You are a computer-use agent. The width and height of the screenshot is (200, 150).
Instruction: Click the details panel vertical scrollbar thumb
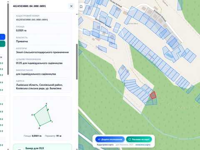pyautogui.click(x=77, y=62)
